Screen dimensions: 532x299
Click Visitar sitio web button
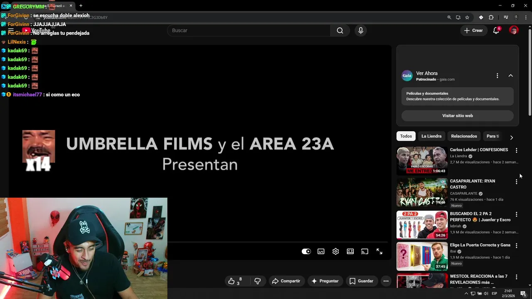tap(458, 115)
